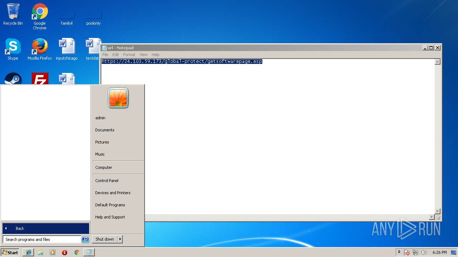This screenshot has width=458, height=257.
Task: Click the selected URL text in Notepad
Action: click(182, 61)
